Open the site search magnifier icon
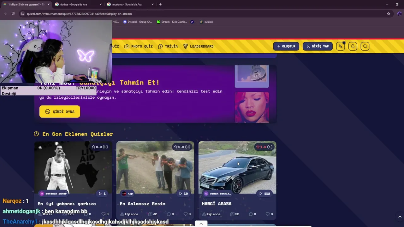The height and width of the screenshot is (227, 404). pyautogui.click(x=365, y=46)
